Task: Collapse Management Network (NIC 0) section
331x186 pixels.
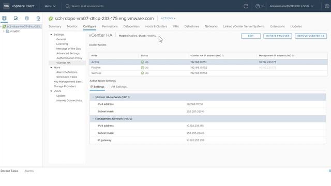Action: point(93,119)
